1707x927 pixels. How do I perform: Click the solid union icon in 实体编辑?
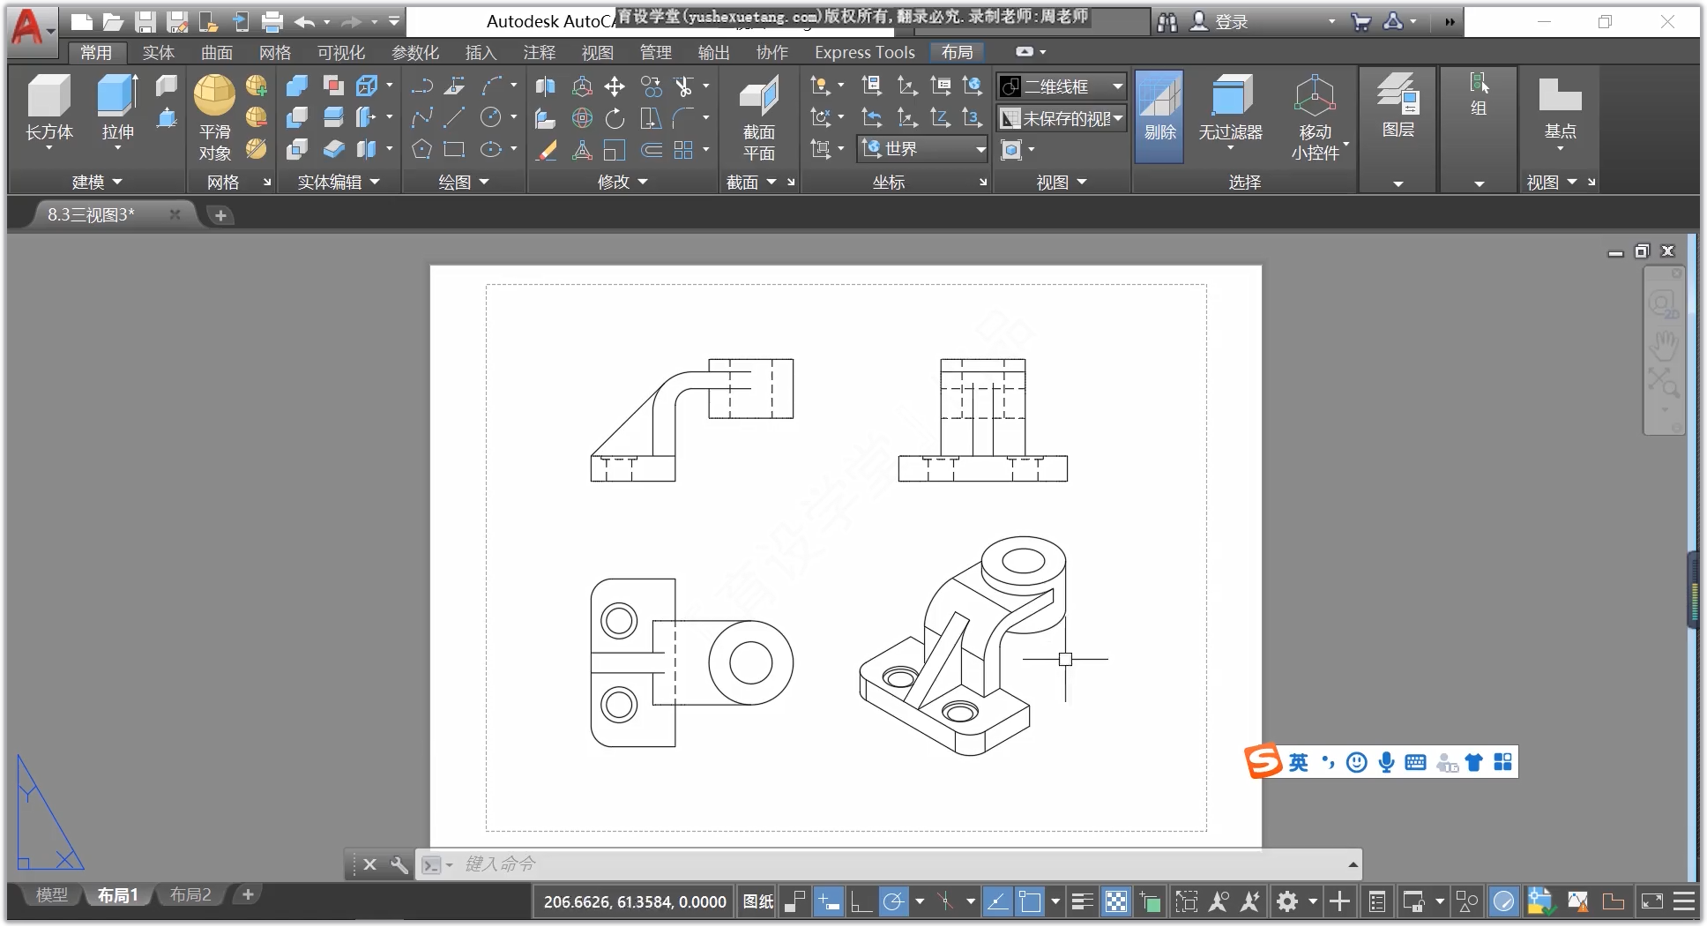pos(297,86)
